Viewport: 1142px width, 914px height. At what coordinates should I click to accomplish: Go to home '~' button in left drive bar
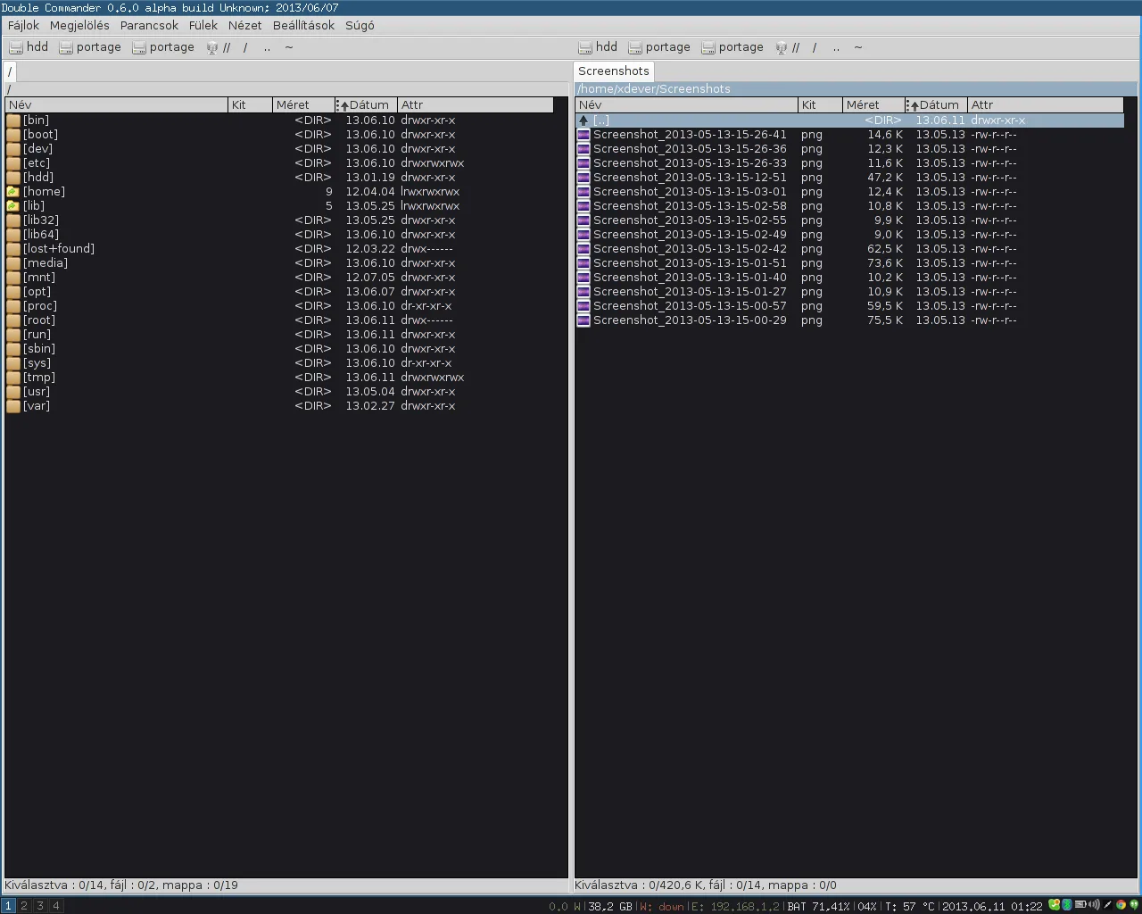pos(289,47)
